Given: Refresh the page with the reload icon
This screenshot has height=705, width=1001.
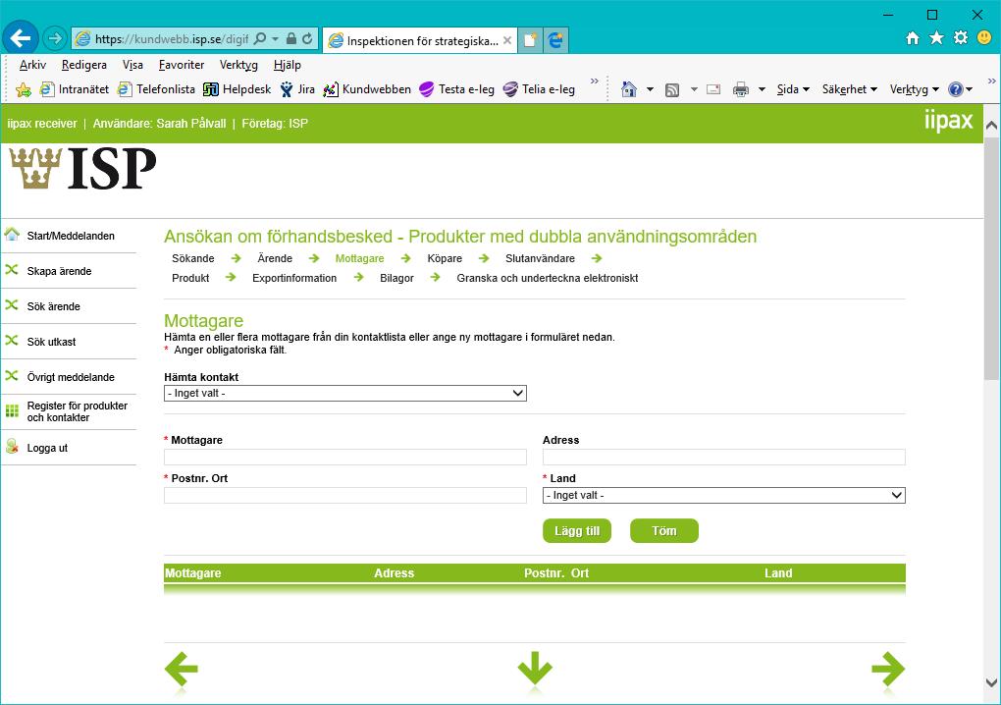Looking at the screenshot, I should [308, 39].
